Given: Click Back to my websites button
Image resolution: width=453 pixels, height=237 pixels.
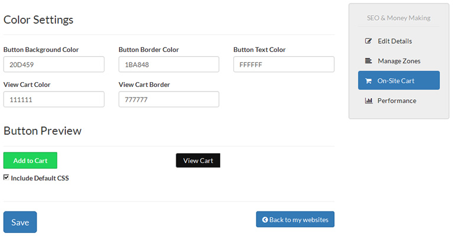Looking at the screenshot, I should tap(295, 219).
